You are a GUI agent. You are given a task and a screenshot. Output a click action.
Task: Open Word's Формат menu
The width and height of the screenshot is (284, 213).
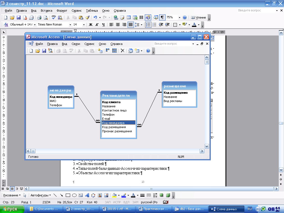[62, 11]
